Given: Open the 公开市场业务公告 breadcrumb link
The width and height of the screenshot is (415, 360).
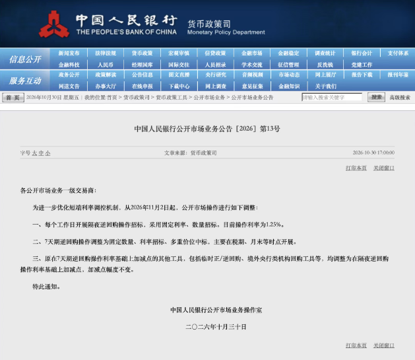Looking at the screenshot, I should point(252,98).
